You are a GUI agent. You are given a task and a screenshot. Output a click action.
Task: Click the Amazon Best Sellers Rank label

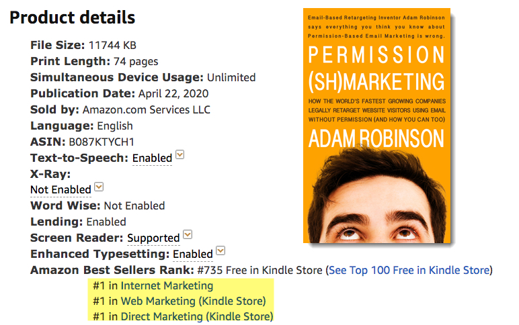[112, 270]
